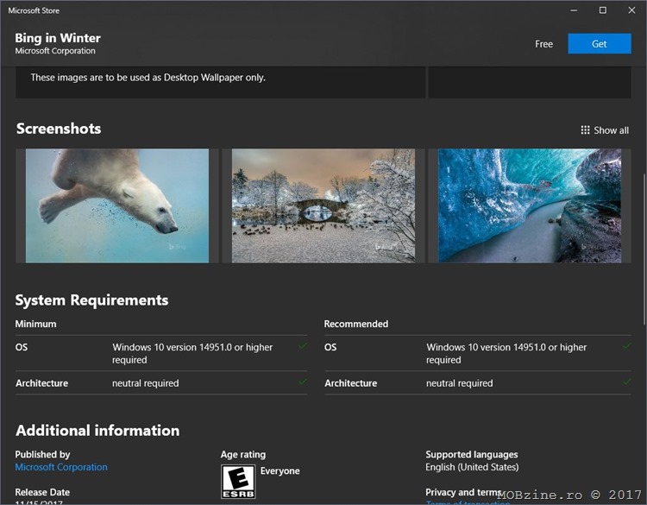This screenshot has width=647, height=505.
Task: Open Show all screenshots
Action: 605,130
